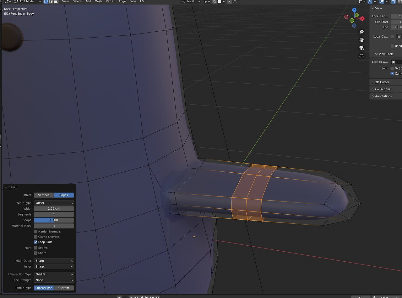Image resolution: width=402 pixels, height=298 pixels.
Task: Toggle X-ray mode in the header
Action: point(393,2)
